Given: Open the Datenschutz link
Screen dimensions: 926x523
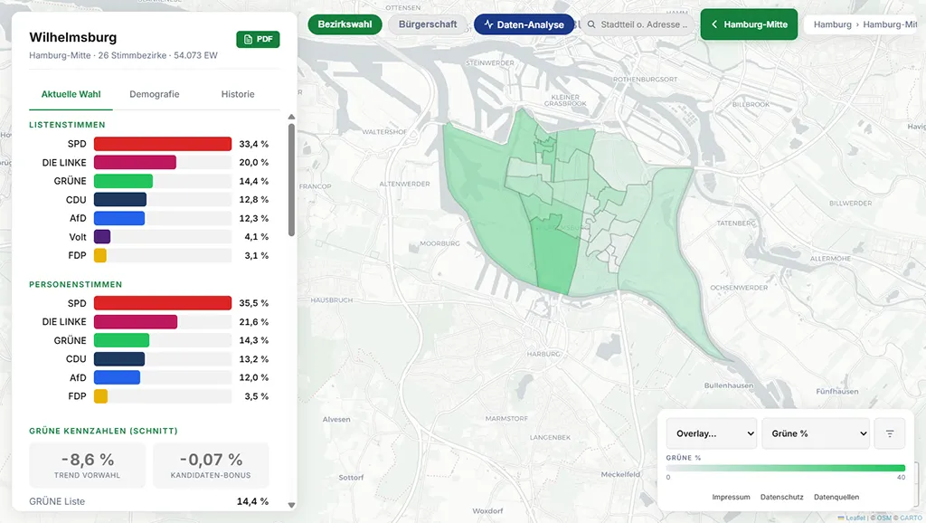Looking at the screenshot, I should pyautogui.click(x=782, y=497).
